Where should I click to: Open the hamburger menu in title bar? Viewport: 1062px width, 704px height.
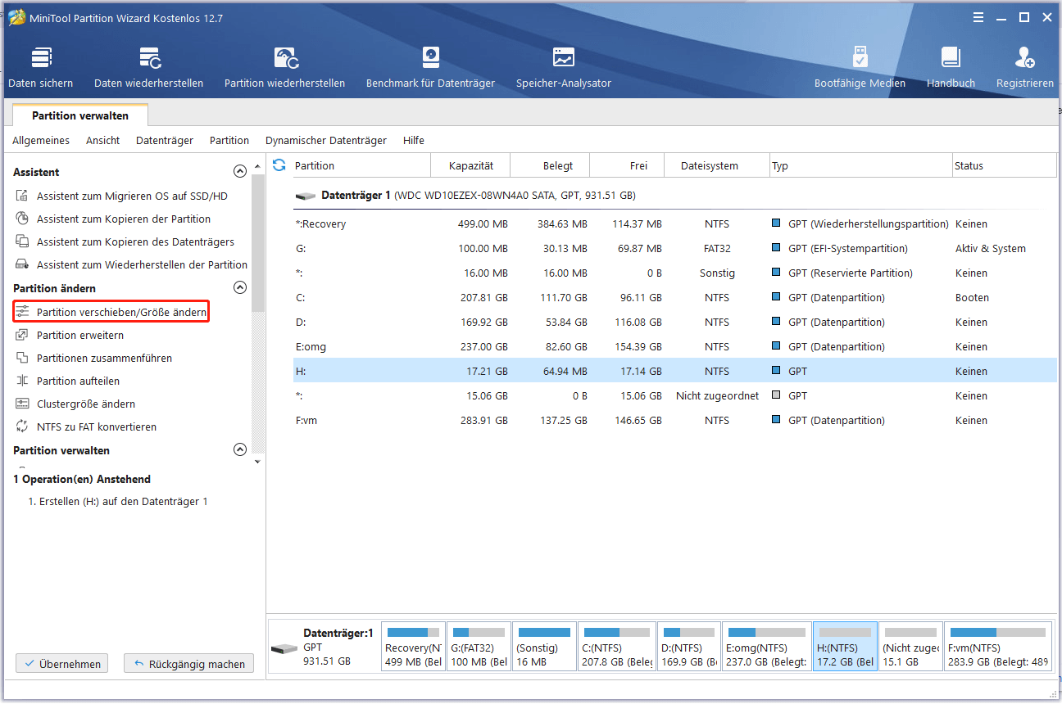[978, 17]
